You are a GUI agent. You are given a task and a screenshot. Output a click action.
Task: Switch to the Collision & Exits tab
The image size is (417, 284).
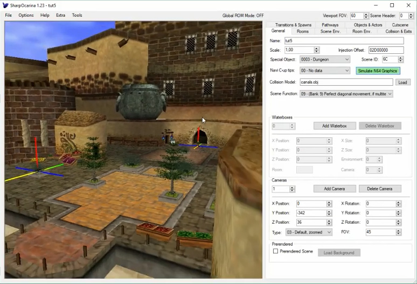click(398, 31)
